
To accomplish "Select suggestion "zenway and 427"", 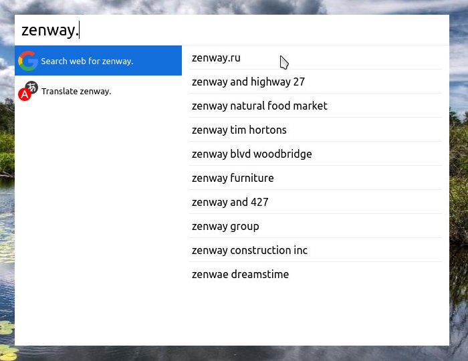I will point(315,202).
